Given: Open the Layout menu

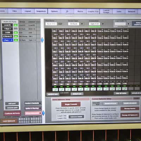Looking at the screenshot, I should click(x=28, y=11).
